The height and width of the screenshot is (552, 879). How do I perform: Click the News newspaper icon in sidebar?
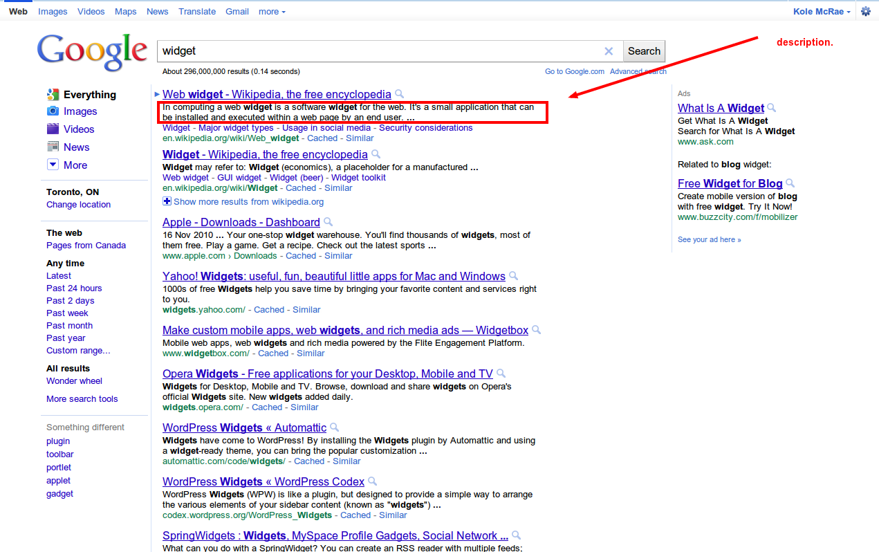point(53,147)
